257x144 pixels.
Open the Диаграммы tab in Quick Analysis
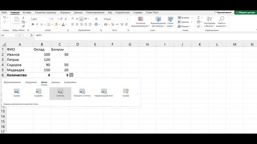click(31, 82)
